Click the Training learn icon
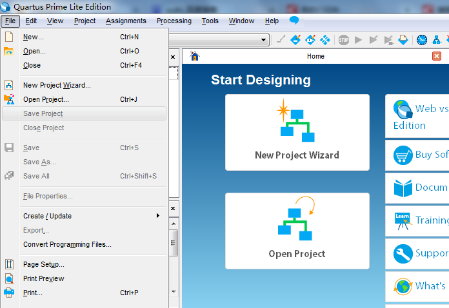 [x=403, y=221]
